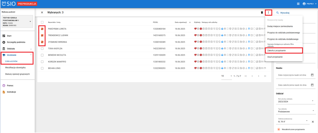
Task: Open calendar for Data rozpoczęcia nauki
Action: click(312, 75)
